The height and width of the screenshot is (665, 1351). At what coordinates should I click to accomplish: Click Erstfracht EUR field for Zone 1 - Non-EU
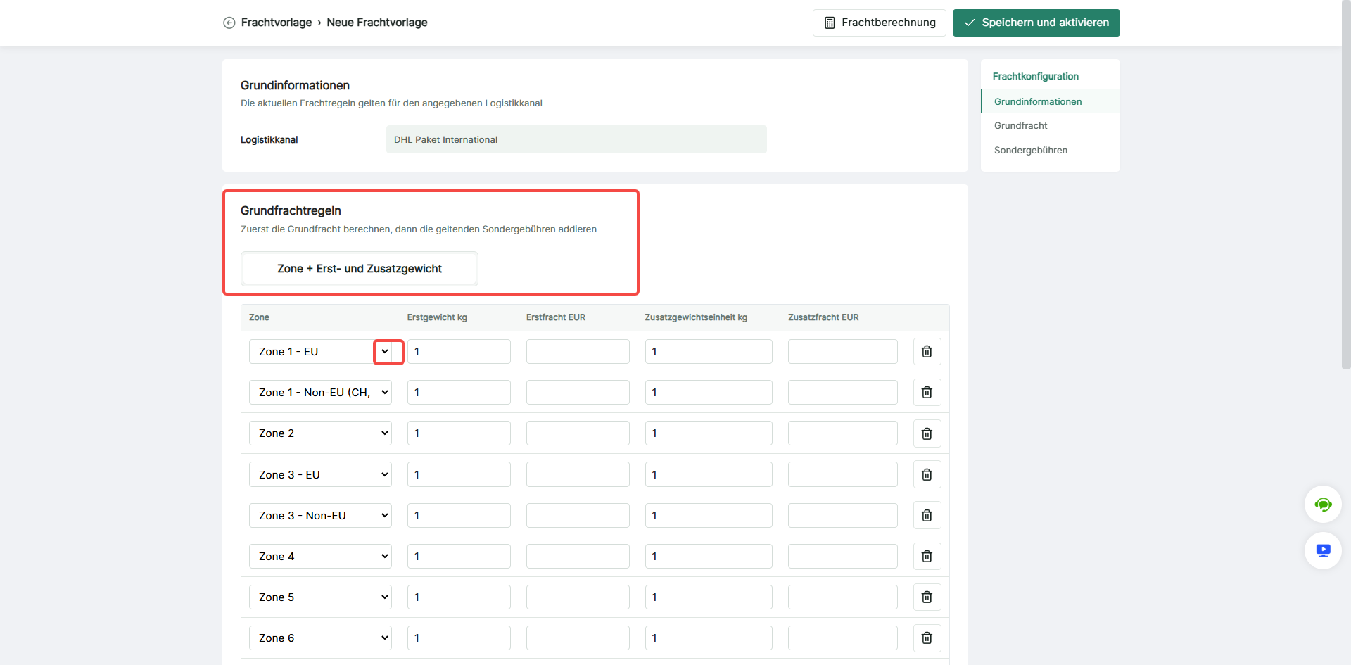[578, 393]
